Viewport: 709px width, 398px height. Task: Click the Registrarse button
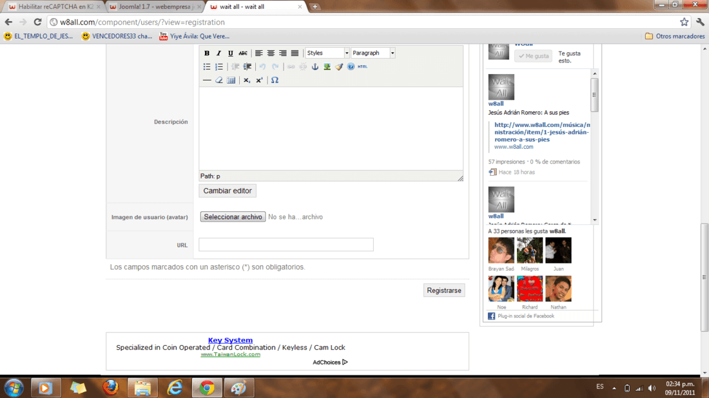click(444, 290)
